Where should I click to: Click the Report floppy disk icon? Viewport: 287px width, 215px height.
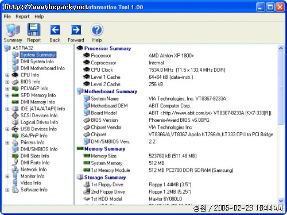[x=34, y=30]
